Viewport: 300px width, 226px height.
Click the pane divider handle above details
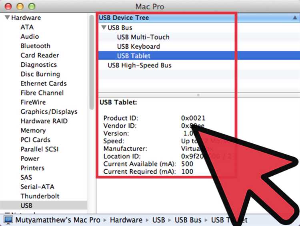coord(198,95)
